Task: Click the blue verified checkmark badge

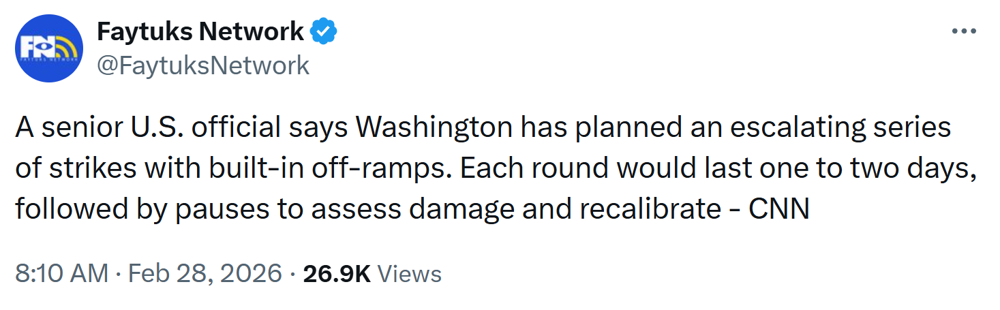Action: (323, 31)
